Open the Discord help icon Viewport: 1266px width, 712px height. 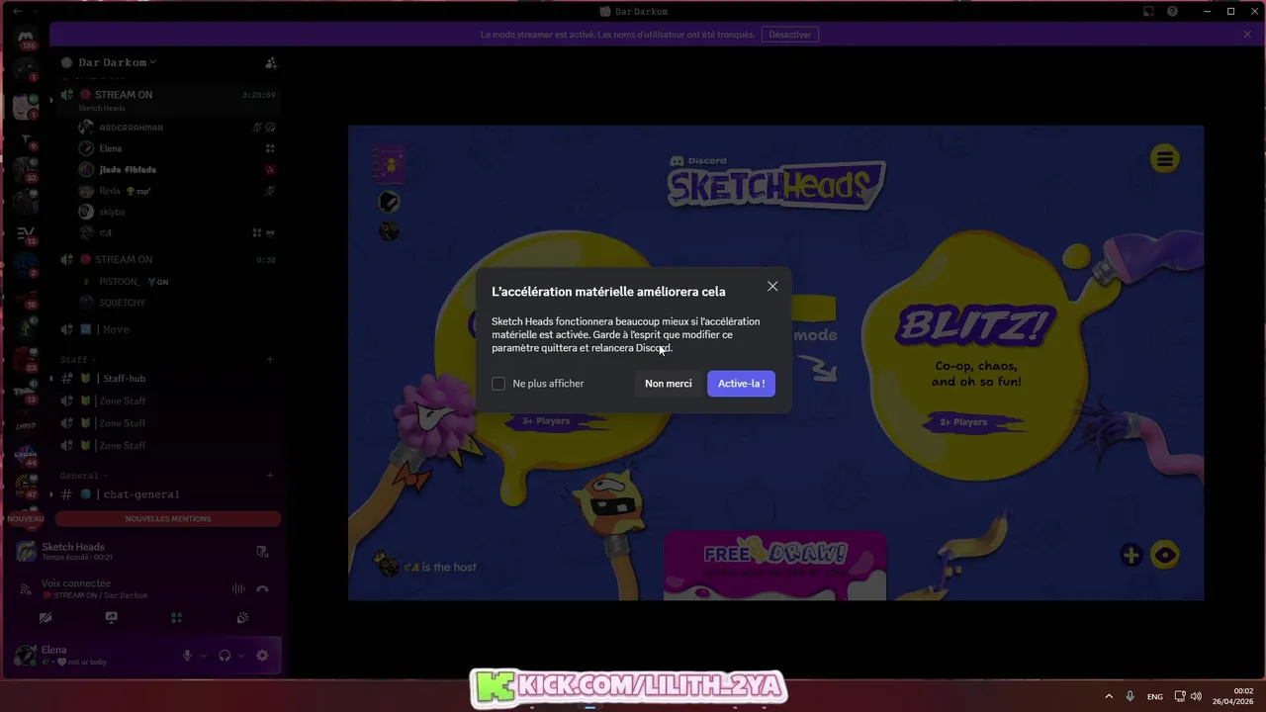click(x=1172, y=12)
